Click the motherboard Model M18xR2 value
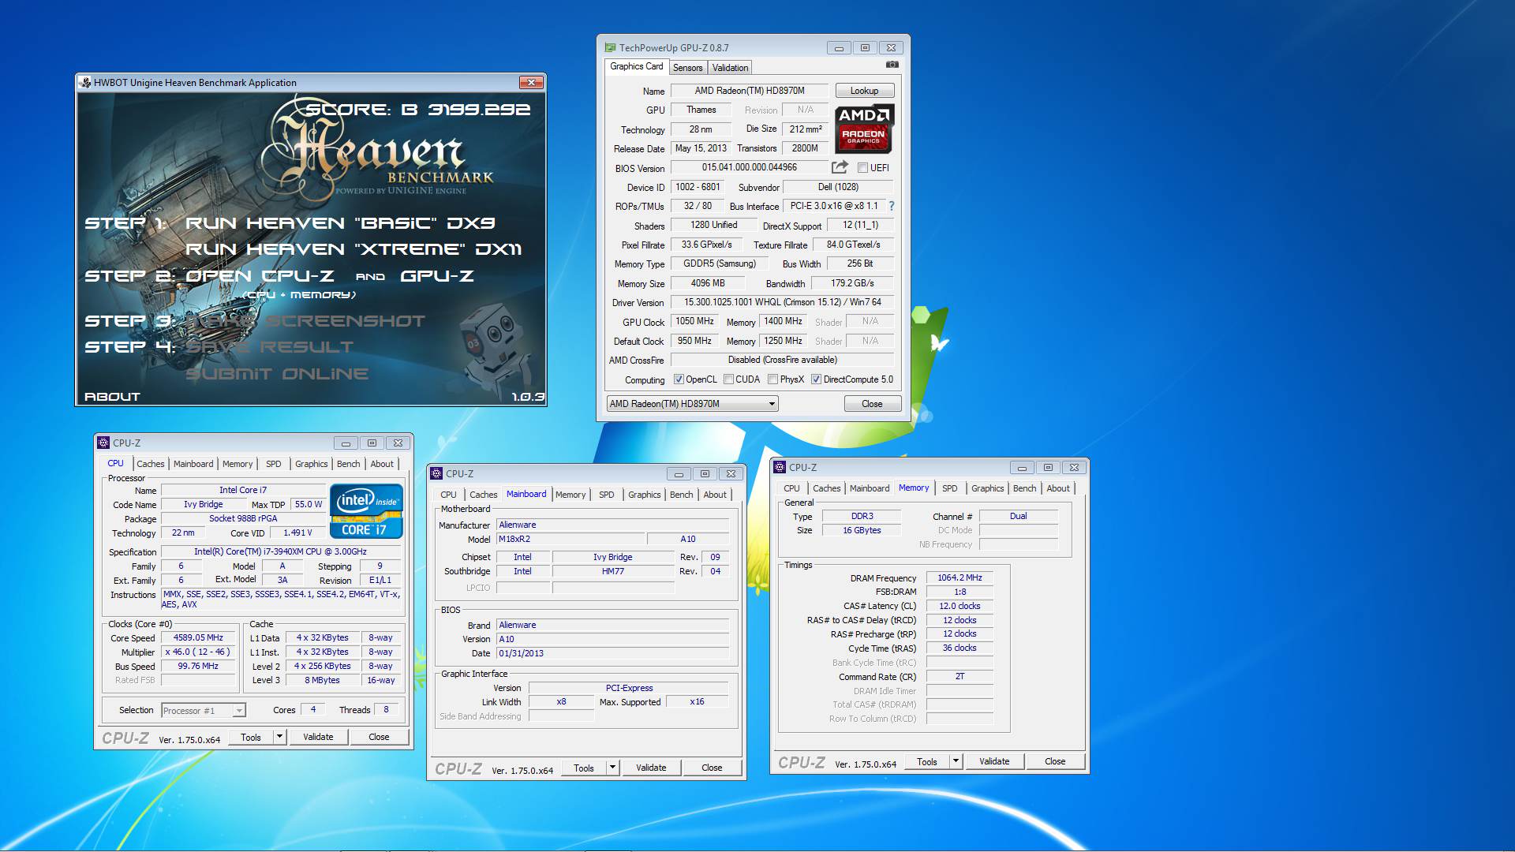 (570, 539)
